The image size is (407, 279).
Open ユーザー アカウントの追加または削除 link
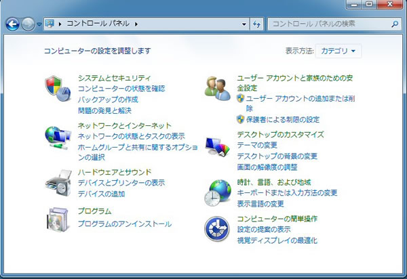[301, 103]
